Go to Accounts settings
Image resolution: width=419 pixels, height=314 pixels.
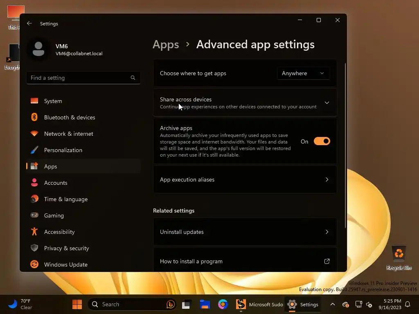[x=83, y=183]
